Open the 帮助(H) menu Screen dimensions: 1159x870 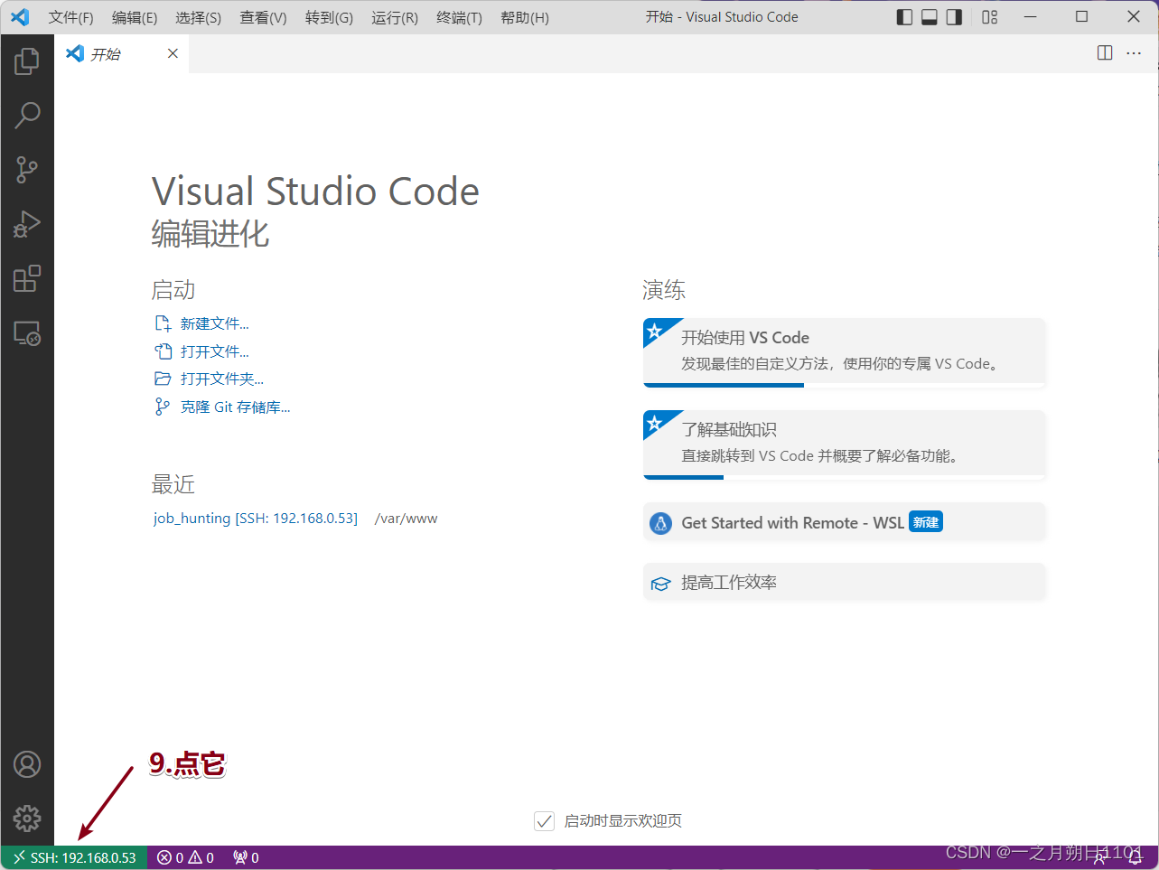(525, 18)
